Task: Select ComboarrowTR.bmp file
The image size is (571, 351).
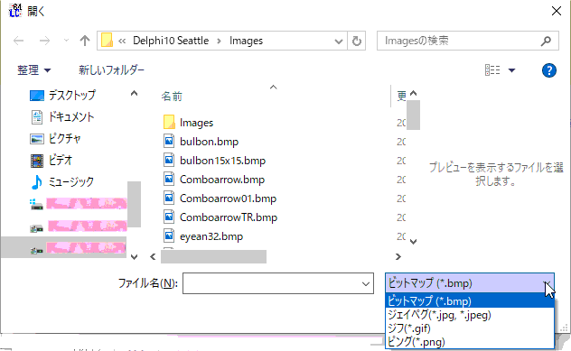Action: 229,217
